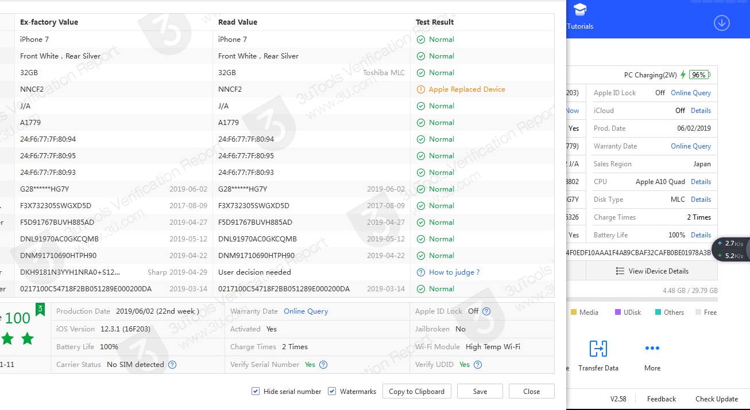Toggle the Hide serial number checkbox
The image size is (750, 410).
click(256, 391)
